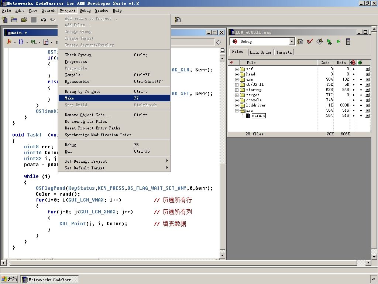
Task: Click the Data column header
Action: (341, 62)
